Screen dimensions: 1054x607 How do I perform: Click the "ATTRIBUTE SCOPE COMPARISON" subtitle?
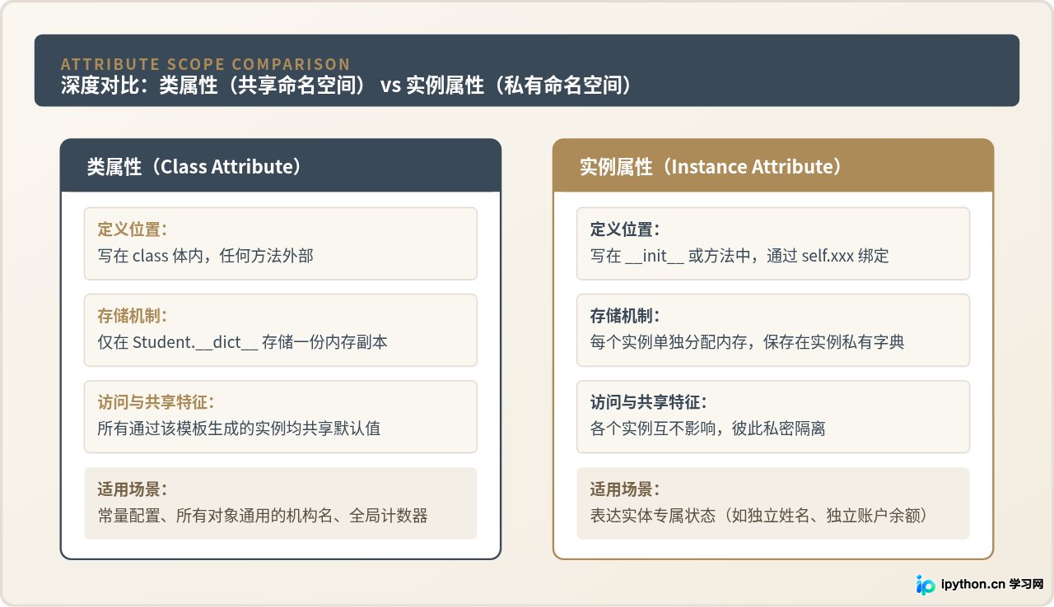(x=206, y=64)
